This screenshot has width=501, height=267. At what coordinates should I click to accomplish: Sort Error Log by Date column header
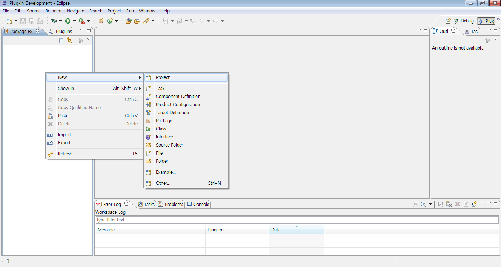click(x=296, y=230)
